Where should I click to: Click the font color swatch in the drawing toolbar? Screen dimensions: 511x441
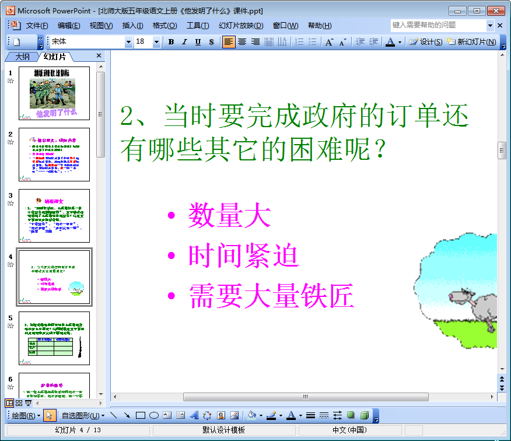click(x=290, y=415)
